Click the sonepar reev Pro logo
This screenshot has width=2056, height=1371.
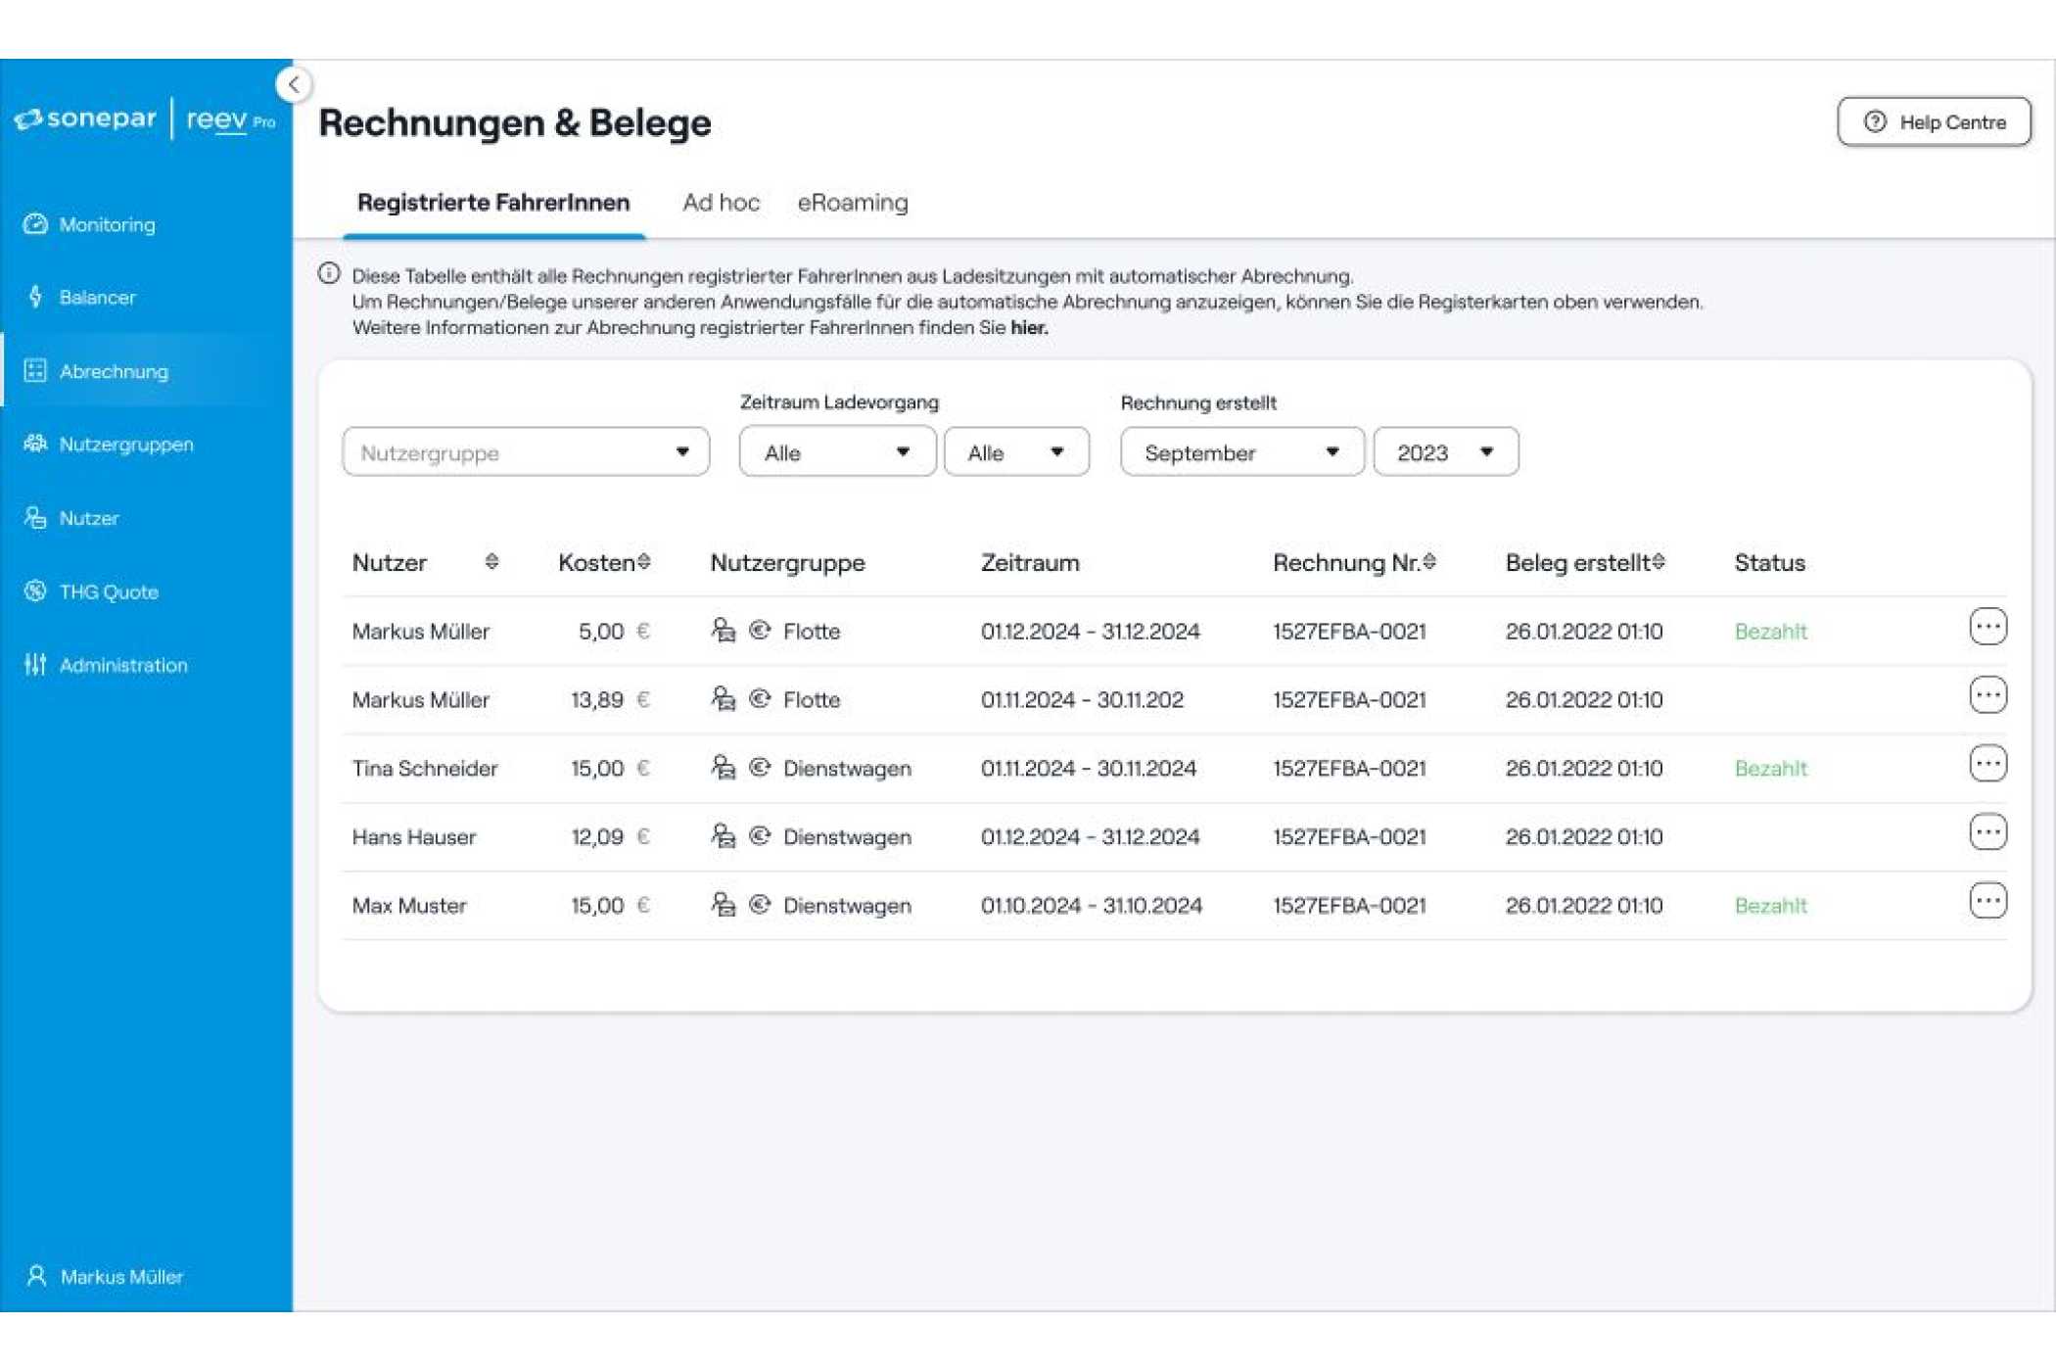point(145,119)
